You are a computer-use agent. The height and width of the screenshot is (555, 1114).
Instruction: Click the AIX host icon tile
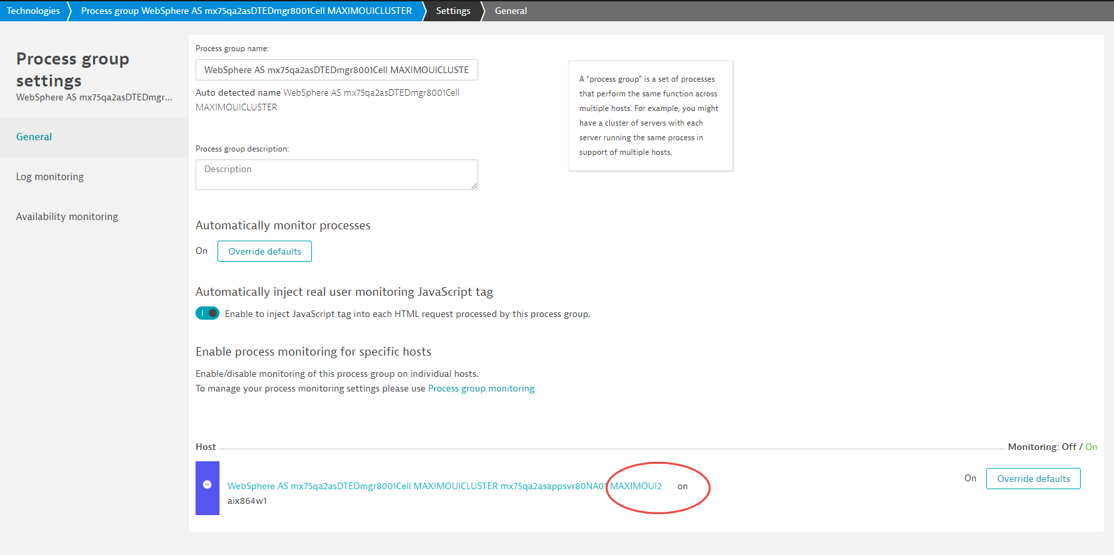pyautogui.click(x=208, y=489)
